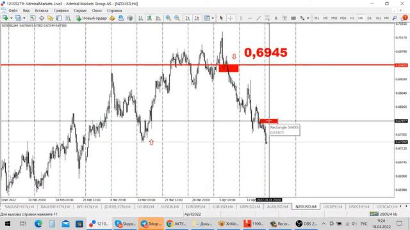Open the MetaEditor icon
The image size is (410, 230).
click(x=112, y=18)
